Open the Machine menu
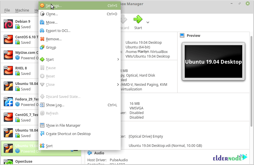This screenshot has width=254, height=165. coord(22,10)
